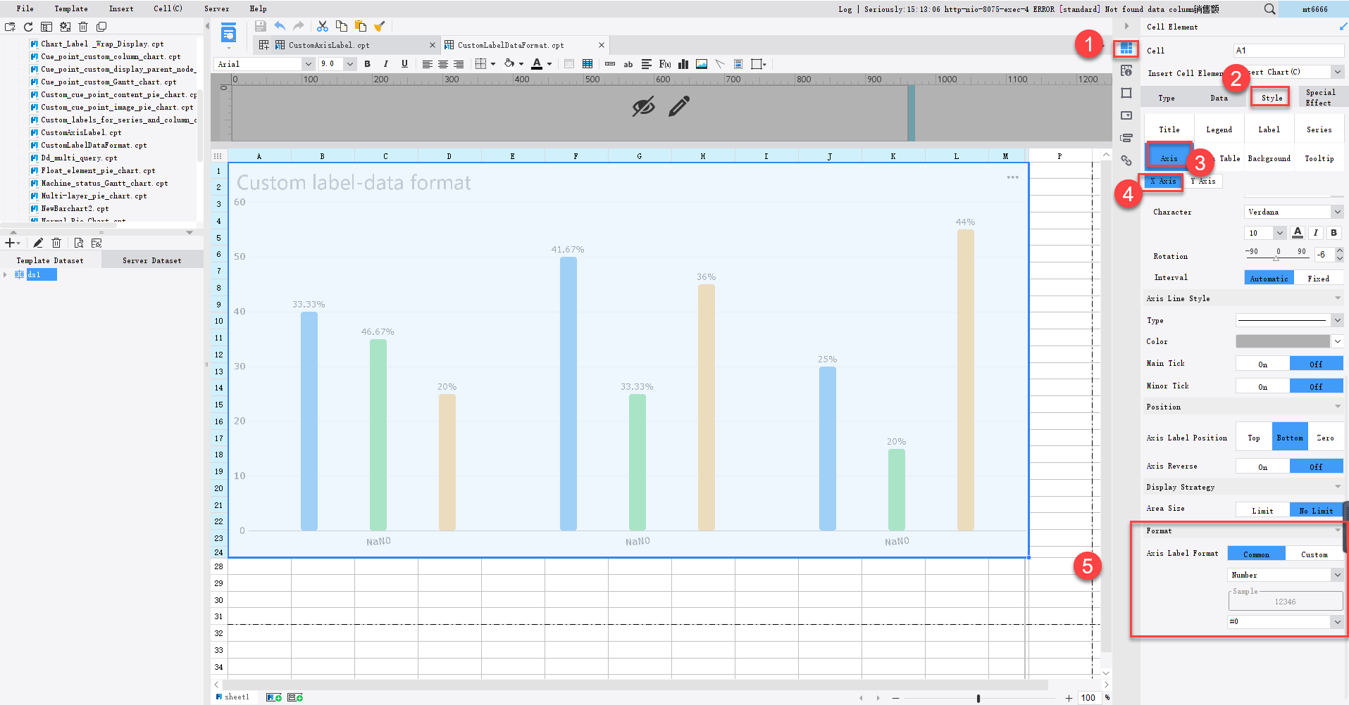The width and height of the screenshot is (1349, 705).
Task: Select the Cut tool in the toolbar
Action: (323, 25)
